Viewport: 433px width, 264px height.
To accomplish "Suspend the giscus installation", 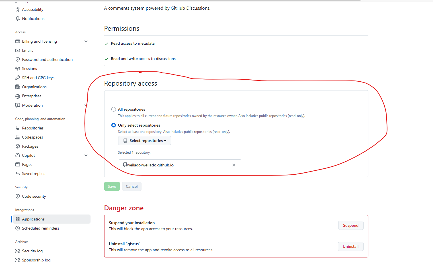I will point(351,225).
